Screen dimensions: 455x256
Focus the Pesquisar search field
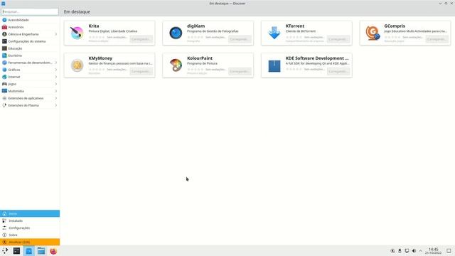pos(30,11)
